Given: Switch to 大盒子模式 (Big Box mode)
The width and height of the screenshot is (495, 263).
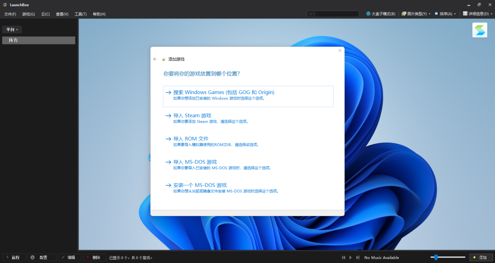Looking at the screenshot, I should point(380,14).
